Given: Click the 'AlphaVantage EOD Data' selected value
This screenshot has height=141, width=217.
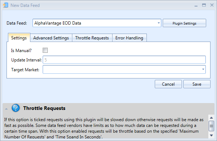Looking at the screenshot, I should click(x=58, y=23).
